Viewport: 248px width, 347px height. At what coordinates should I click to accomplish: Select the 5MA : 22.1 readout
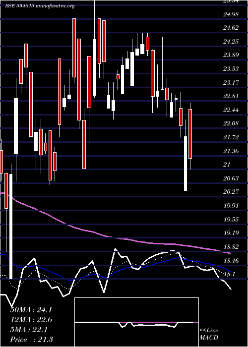(x=29, y=330)
